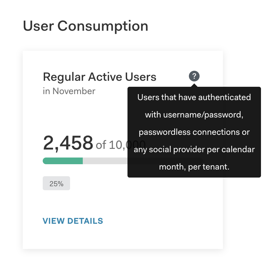279x275 pixels.
Task: Click tooltip line "with username/password,"
Action: [x=194, y=114]
